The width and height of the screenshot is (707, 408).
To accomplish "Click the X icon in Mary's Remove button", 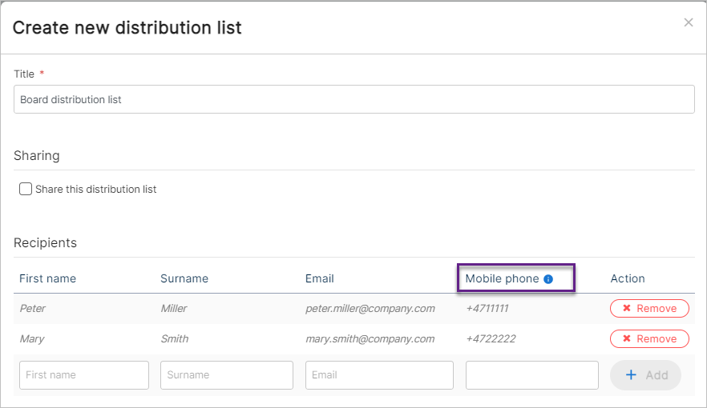I will (x=627, y=338).
